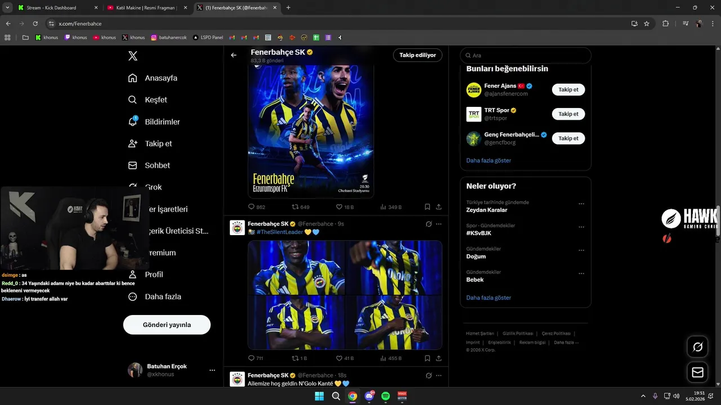Reply to Erzurumspor match post, 862 replies
Screen dimensions: 721x405
pyautogui.click(x=256, y=207)
